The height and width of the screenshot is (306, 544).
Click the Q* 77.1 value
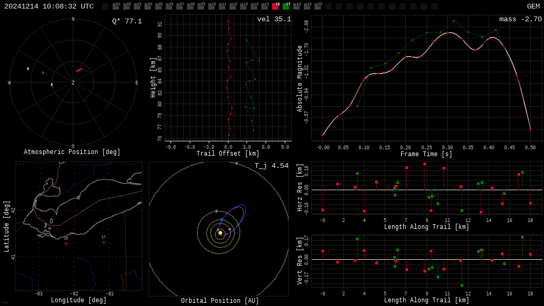(x=127, y=21)
